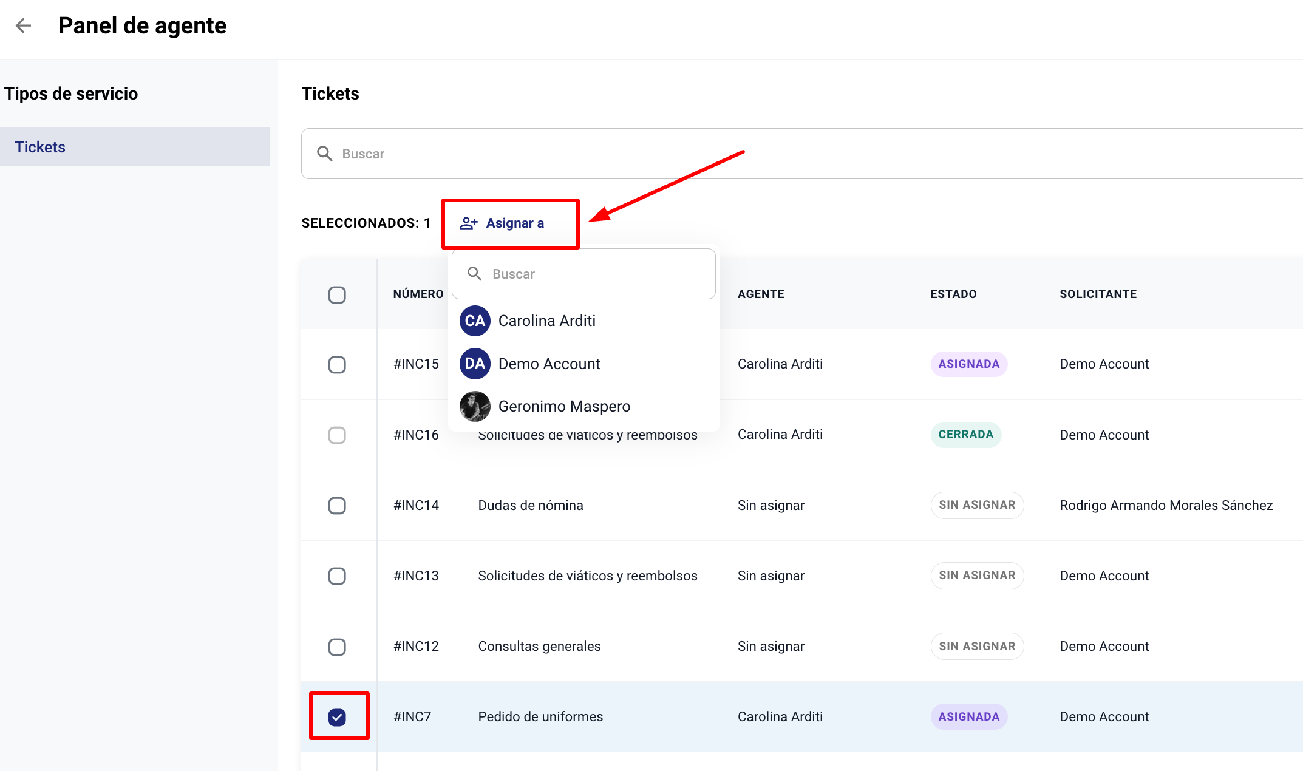Open the Dudas de nómina ticket
Screen dimensions: 1303x771
[530, 505]
